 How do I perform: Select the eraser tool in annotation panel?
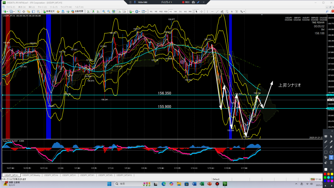coord(326,163)
